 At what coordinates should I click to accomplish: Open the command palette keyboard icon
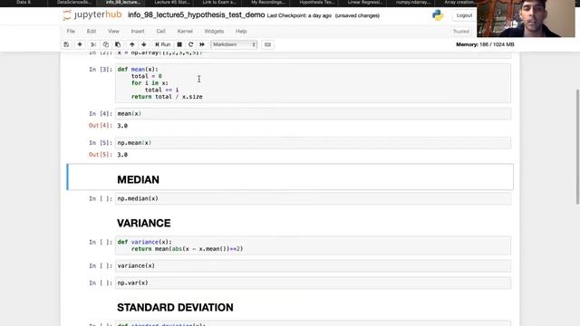[267, 44]
